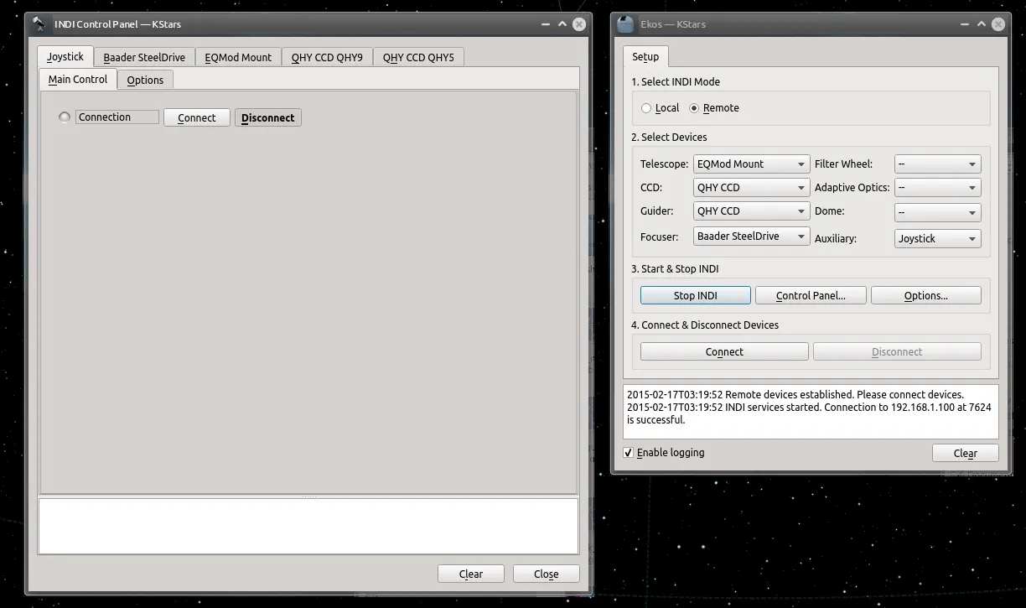1026x608 pixels.
Task: Open the Dome device dropdown
Action: coord(937,212)
